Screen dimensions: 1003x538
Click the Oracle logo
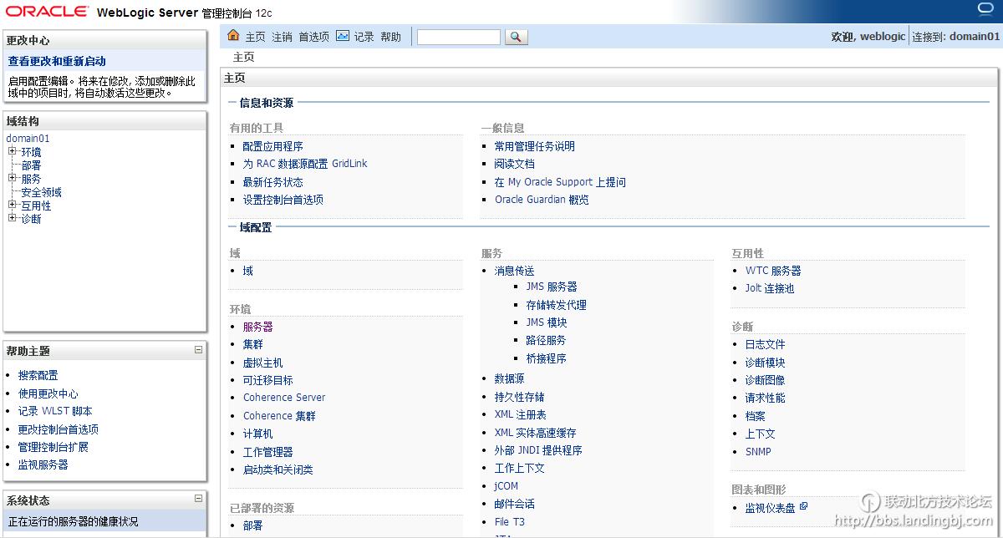click(46, 12)
